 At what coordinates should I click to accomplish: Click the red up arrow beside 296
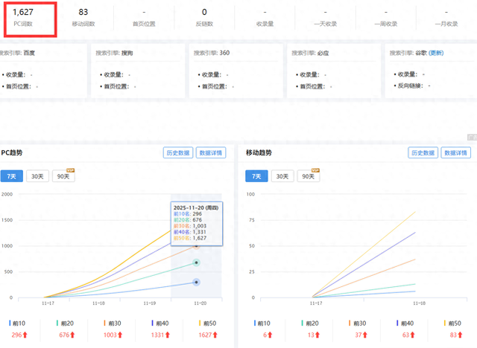[25, 335]
